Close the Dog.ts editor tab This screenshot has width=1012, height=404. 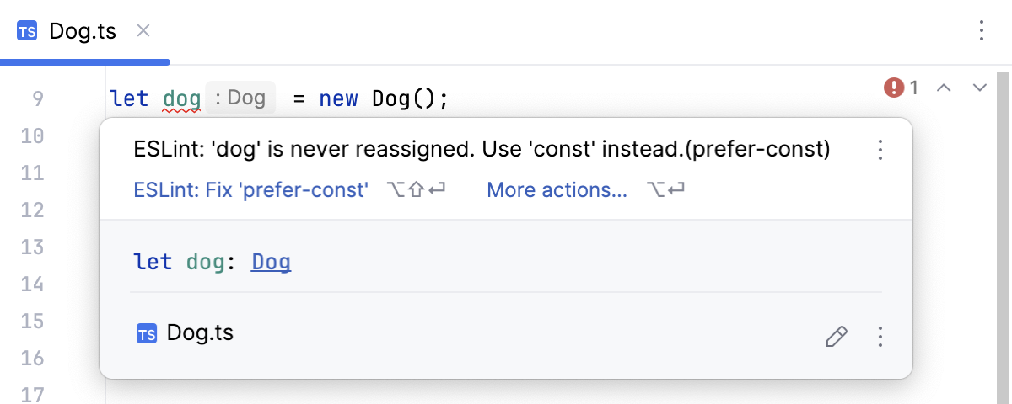pos(143,31)
